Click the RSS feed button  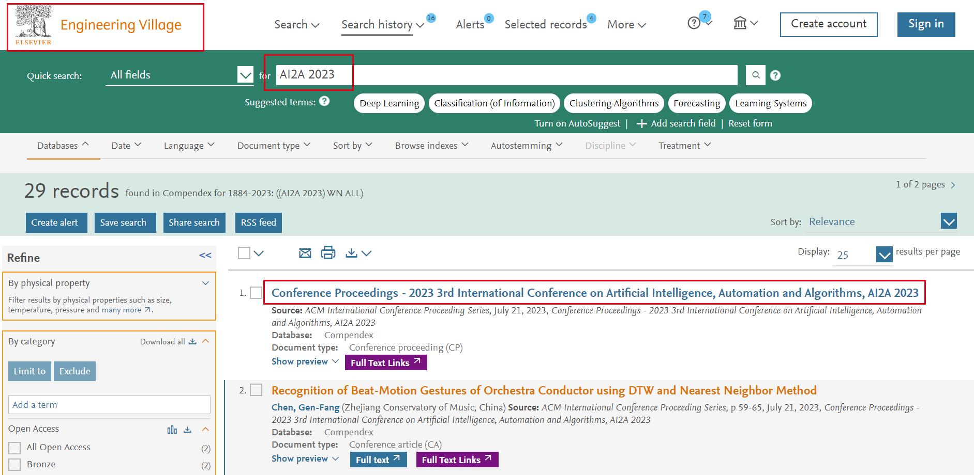point(258,223)
